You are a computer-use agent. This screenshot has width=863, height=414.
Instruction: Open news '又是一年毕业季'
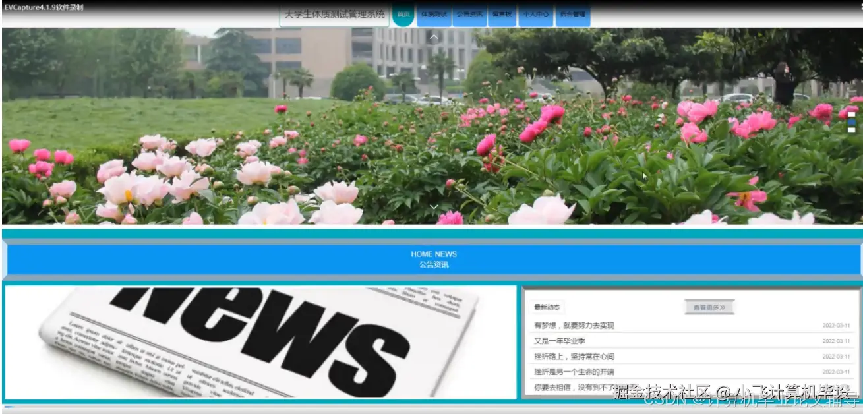click(692, 341)
